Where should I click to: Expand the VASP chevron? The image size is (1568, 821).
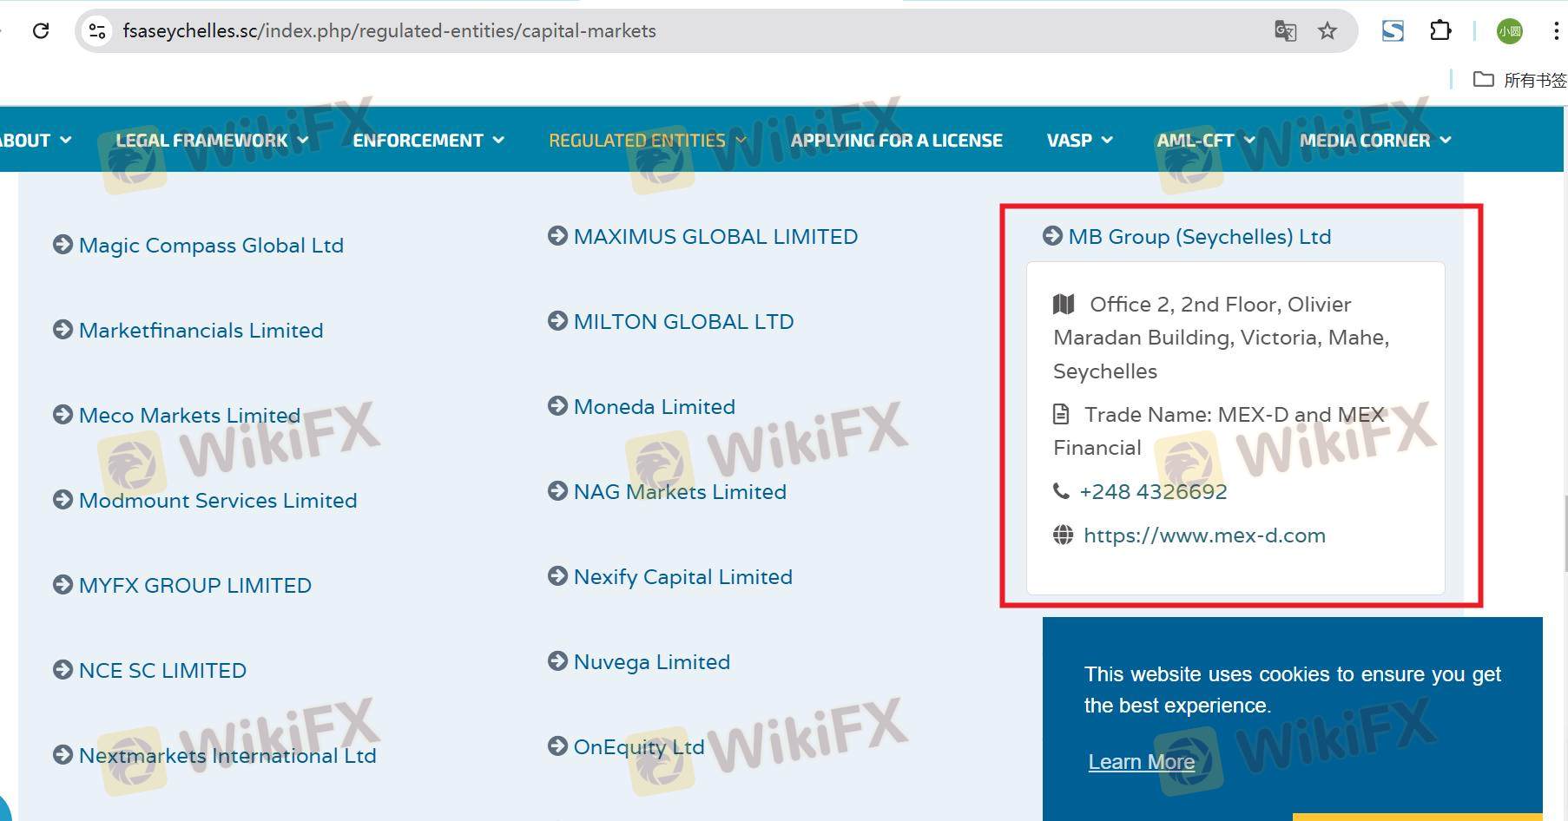click(1107, 140)
